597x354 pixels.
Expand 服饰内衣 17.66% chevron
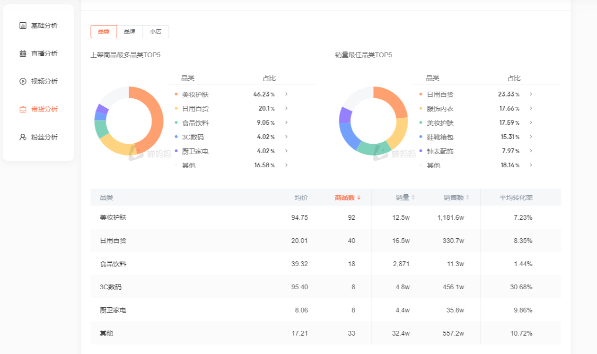tap(531, 108)
